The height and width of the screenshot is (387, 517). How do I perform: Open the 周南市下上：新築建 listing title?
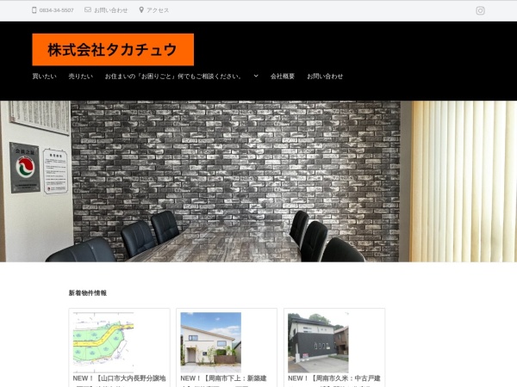tap(223, 380)
